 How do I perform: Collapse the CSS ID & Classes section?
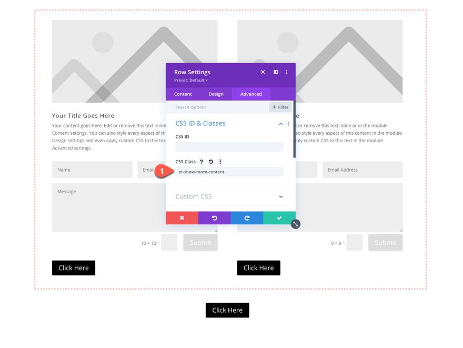280,123
